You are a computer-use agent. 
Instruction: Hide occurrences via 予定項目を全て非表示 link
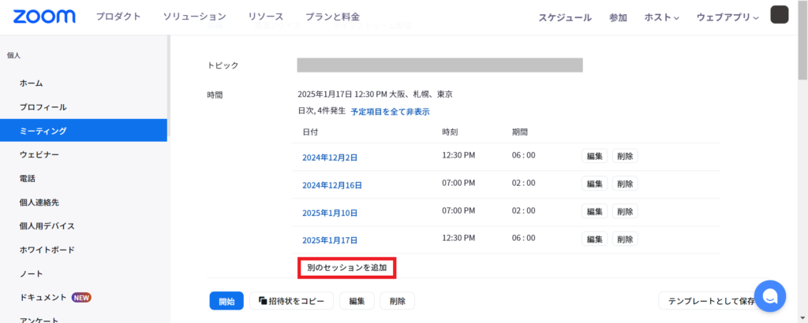pos(390,112)
